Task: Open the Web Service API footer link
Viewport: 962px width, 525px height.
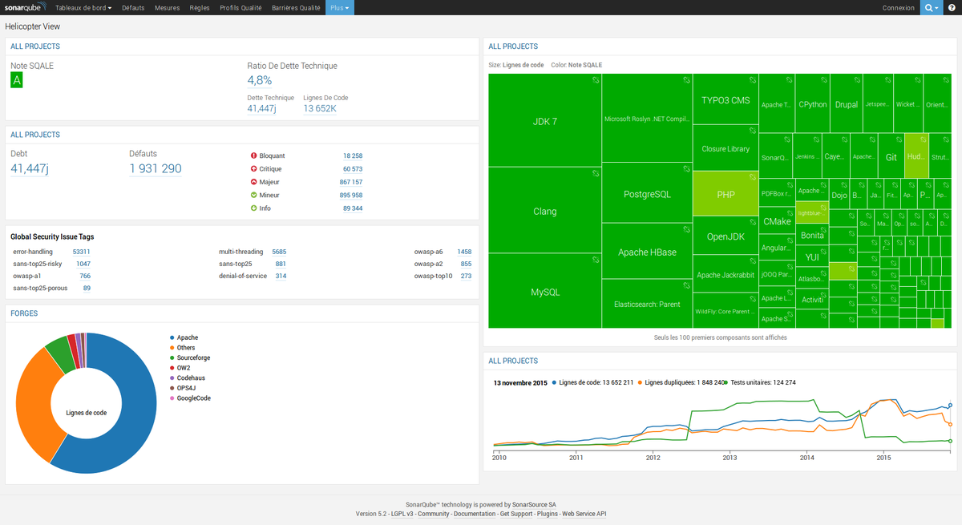Action: pos(584,514)
